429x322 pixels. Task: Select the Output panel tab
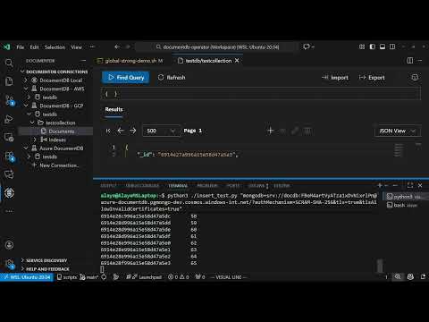pos(108,186)
